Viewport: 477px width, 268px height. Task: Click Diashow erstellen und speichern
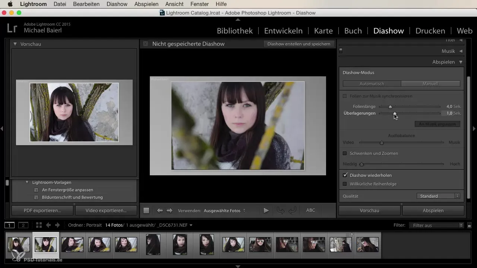click(299, 44)
